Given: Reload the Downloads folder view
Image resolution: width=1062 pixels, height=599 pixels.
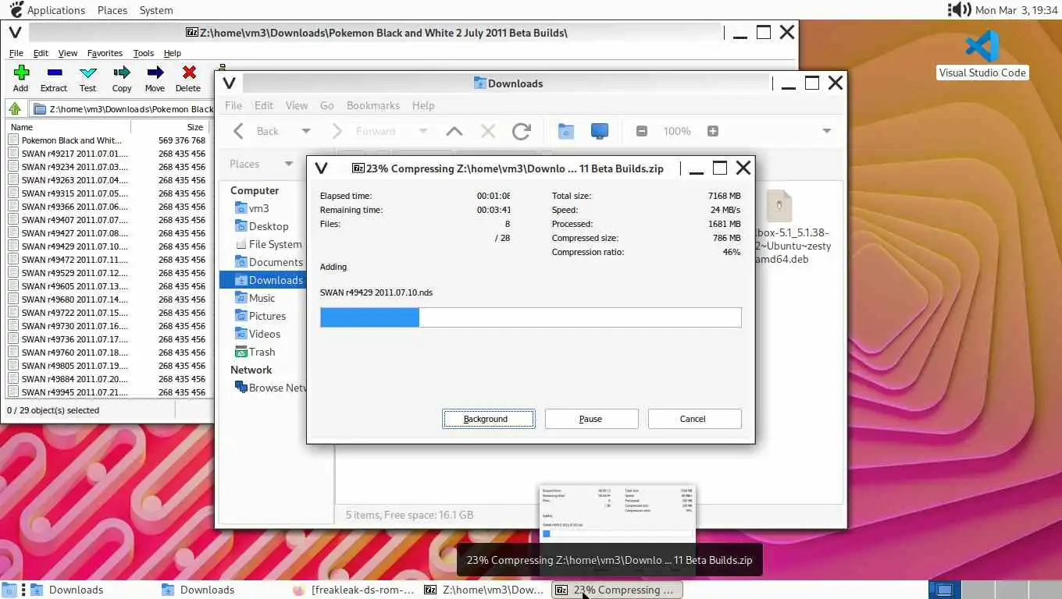Looking at the screenshot, I should (522, 131).
